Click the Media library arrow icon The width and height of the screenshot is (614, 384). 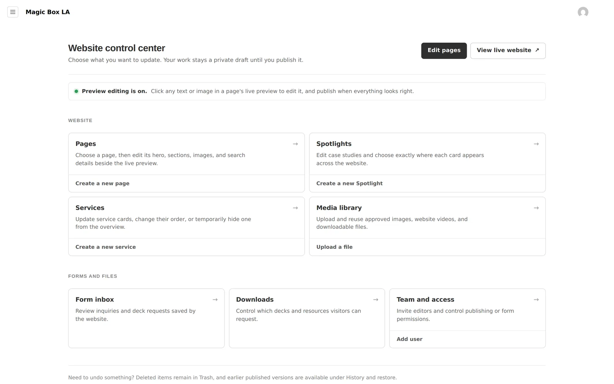click(x=536, y=208)
